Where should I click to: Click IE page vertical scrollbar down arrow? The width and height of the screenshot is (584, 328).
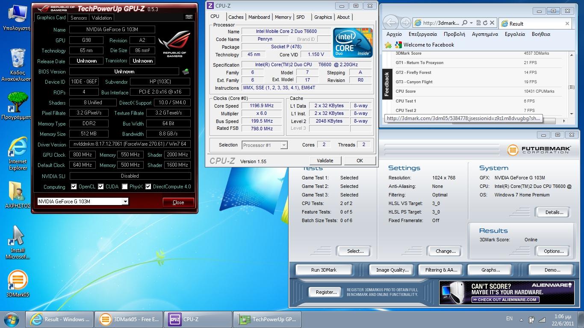coord(572,114)
